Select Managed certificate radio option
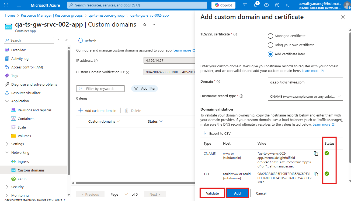The height and width of the screenshot is (201, 351). pos(270,36)
